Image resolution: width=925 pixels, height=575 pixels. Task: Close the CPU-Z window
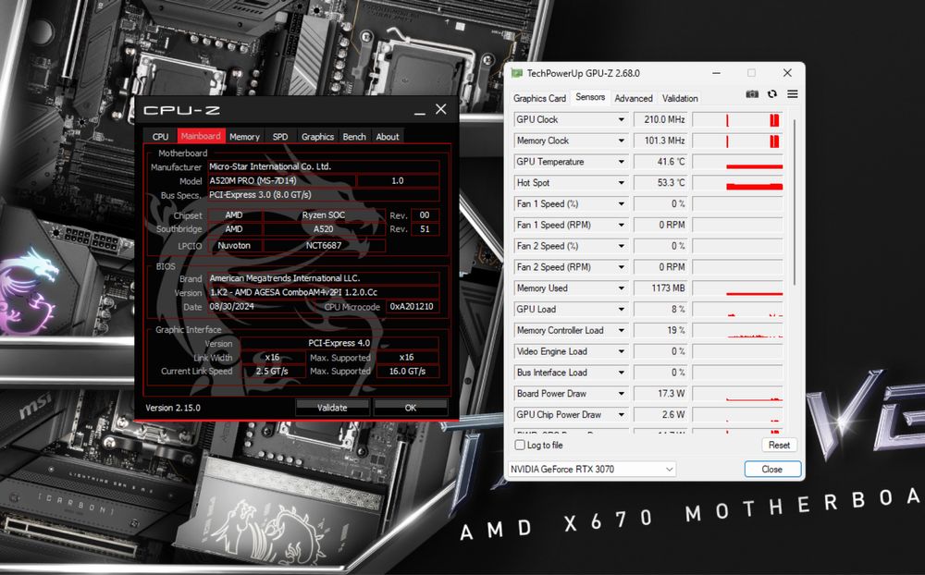tap(440, 109)
